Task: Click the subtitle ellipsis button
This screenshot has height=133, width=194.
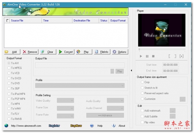Action: pyautogui.click(x=173, y=116)
